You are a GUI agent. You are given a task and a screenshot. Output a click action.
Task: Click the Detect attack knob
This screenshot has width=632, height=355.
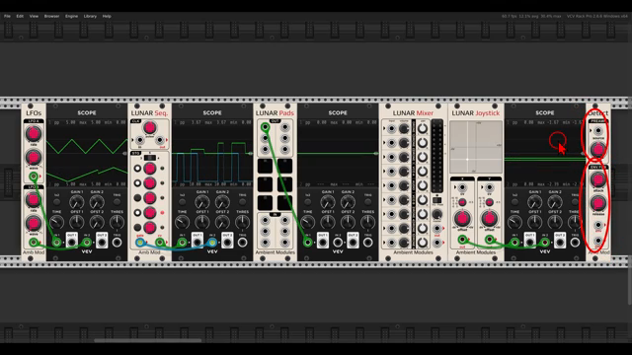598,179
